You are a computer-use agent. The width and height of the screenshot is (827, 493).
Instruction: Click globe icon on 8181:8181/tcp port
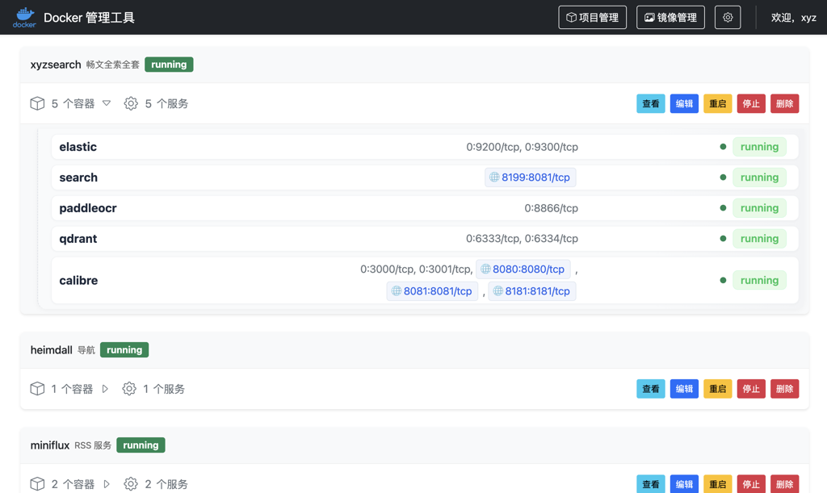point(497,291)
